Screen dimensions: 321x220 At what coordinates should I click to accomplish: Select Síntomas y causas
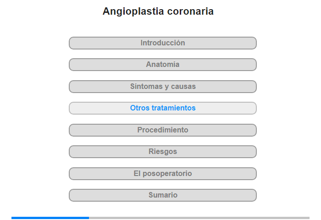pyautogui.click(x=163, y=87)
